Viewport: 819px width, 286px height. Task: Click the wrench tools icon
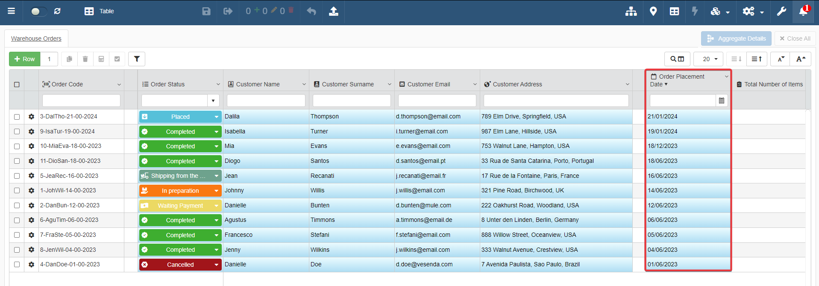781,12
